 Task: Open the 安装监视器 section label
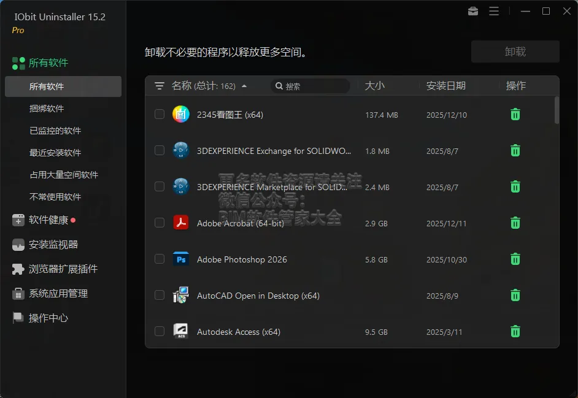click(53, 245)
